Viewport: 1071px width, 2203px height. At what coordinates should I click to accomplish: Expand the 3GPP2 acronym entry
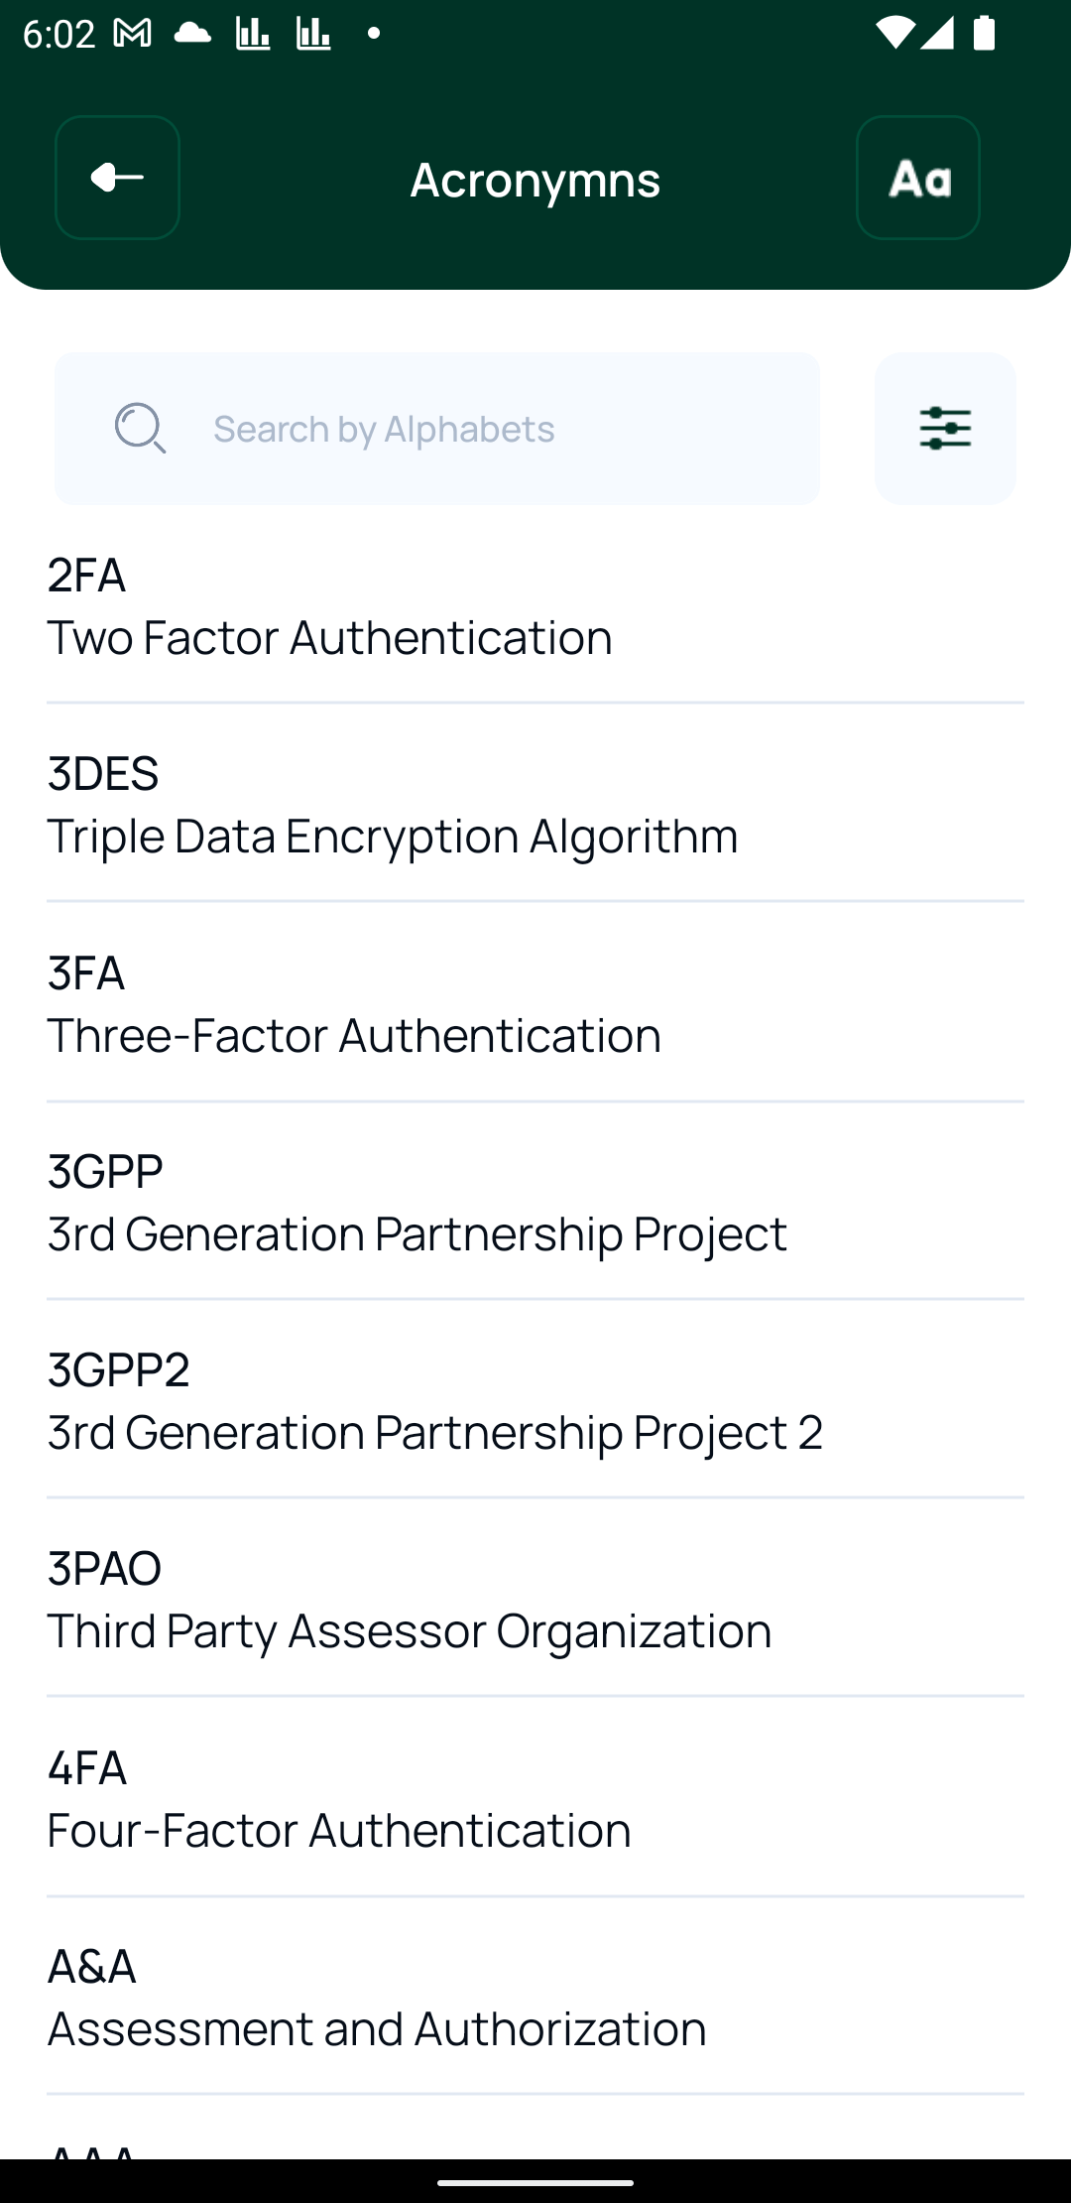(x=535, y=1401)
